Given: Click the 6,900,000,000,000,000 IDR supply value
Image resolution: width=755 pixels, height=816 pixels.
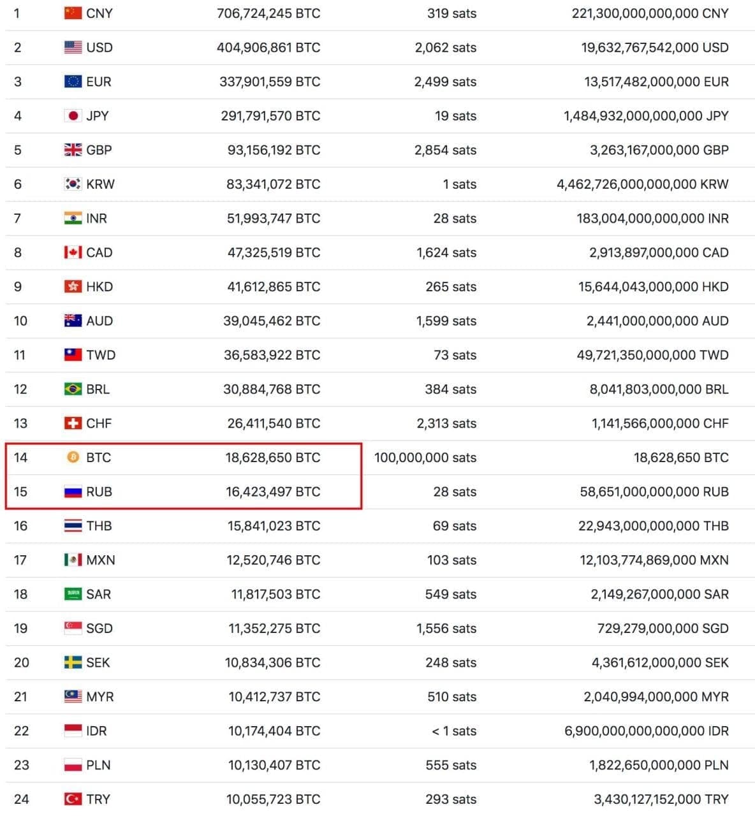Looking at the screenshot, I should [646, 731].
